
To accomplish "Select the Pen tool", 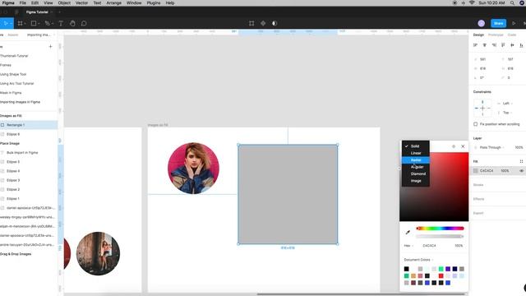I will [x=48, y=23].
